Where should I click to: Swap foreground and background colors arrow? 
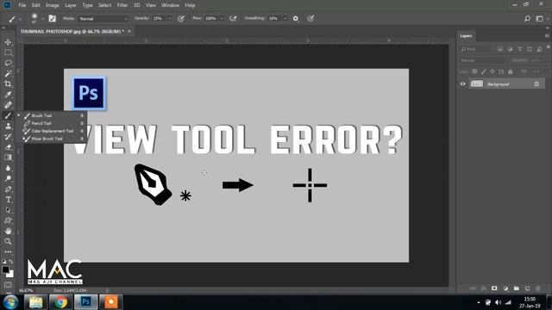[11, 262]
